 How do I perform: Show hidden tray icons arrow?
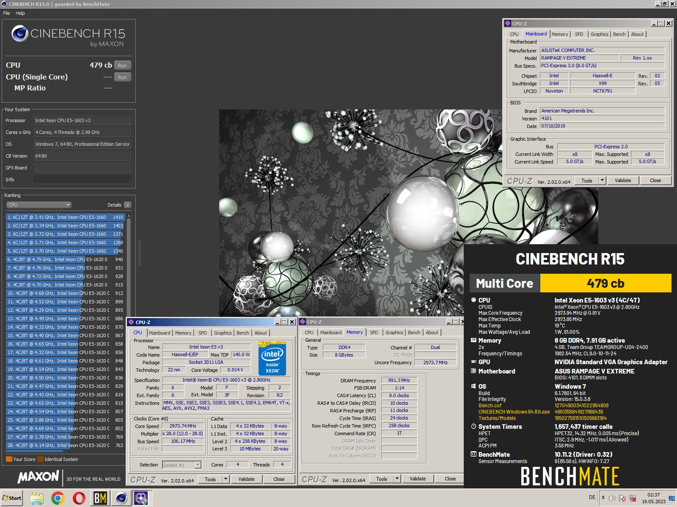pyautogui.click(x=603, y=498)
